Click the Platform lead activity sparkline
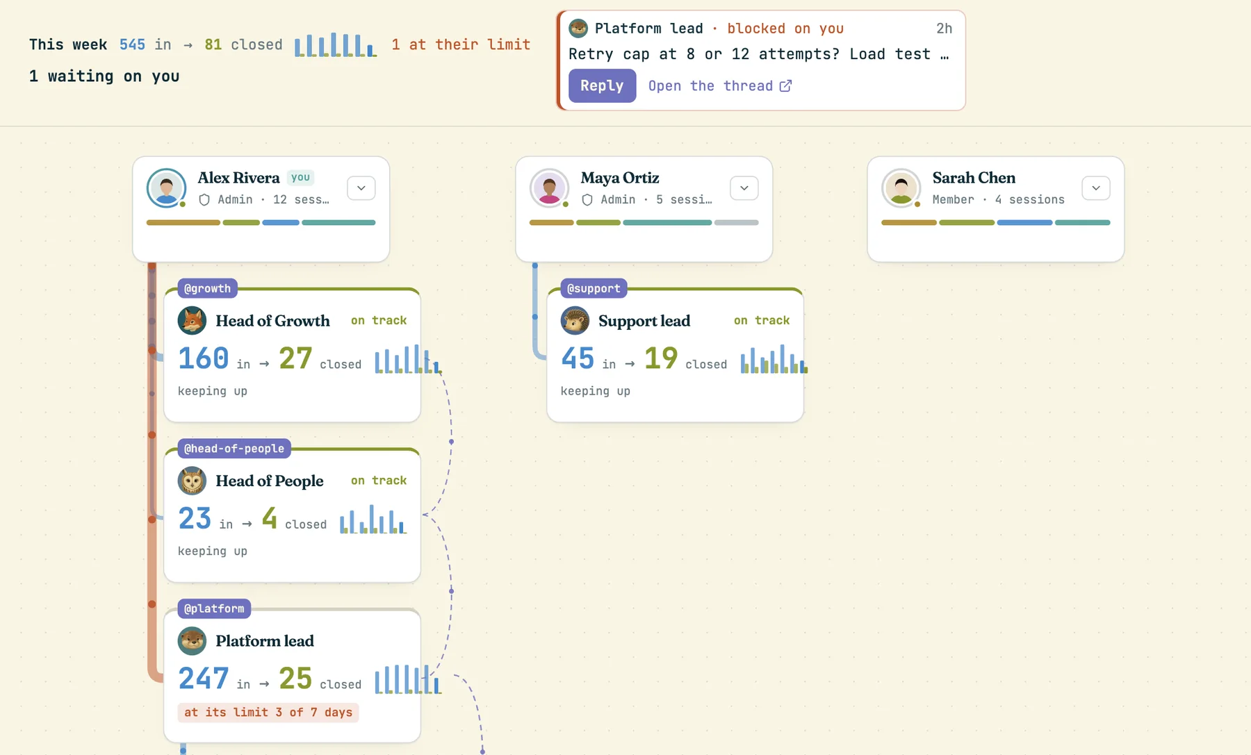Image resolution: width=1251 pixels, height=755 pixels. pos(407,679)
